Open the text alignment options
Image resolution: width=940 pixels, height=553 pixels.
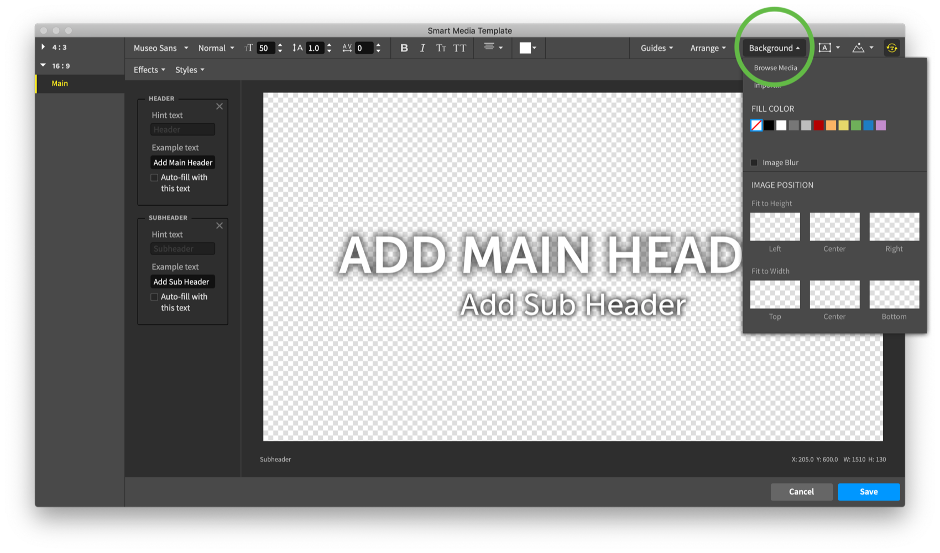(493, 48)
